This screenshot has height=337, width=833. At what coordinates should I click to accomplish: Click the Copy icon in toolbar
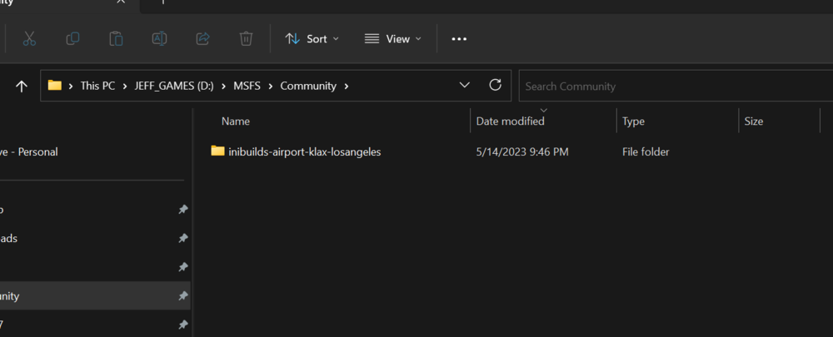(72, 38)
